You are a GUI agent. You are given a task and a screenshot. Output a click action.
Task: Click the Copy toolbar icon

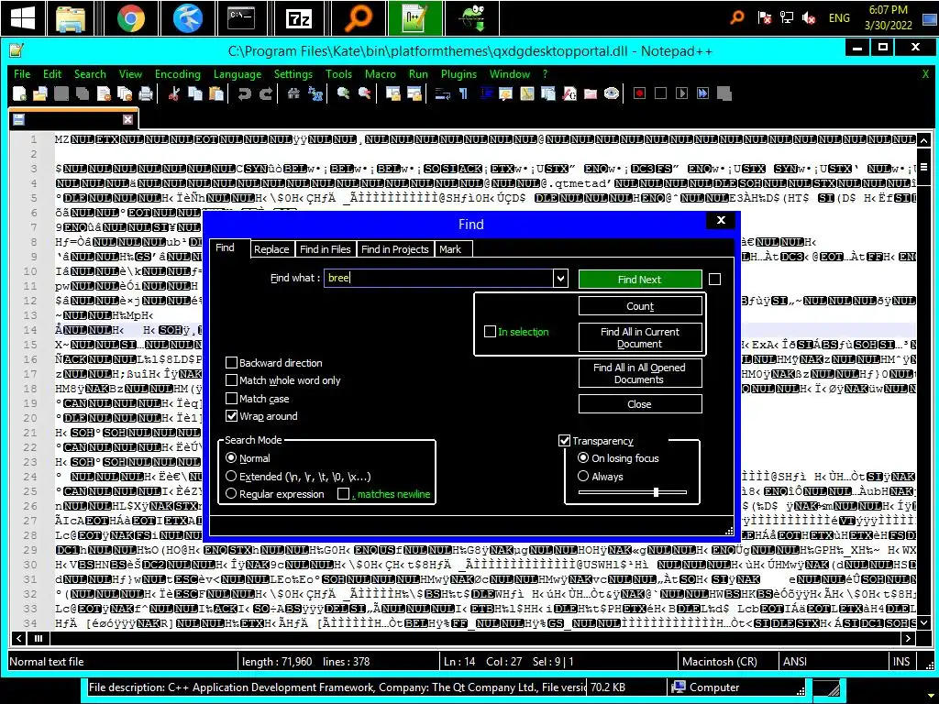point(195,93)
